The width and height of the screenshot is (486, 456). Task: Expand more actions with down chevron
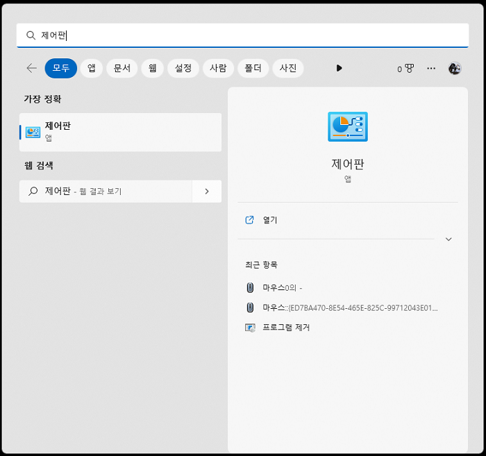(x=449, y=239)
